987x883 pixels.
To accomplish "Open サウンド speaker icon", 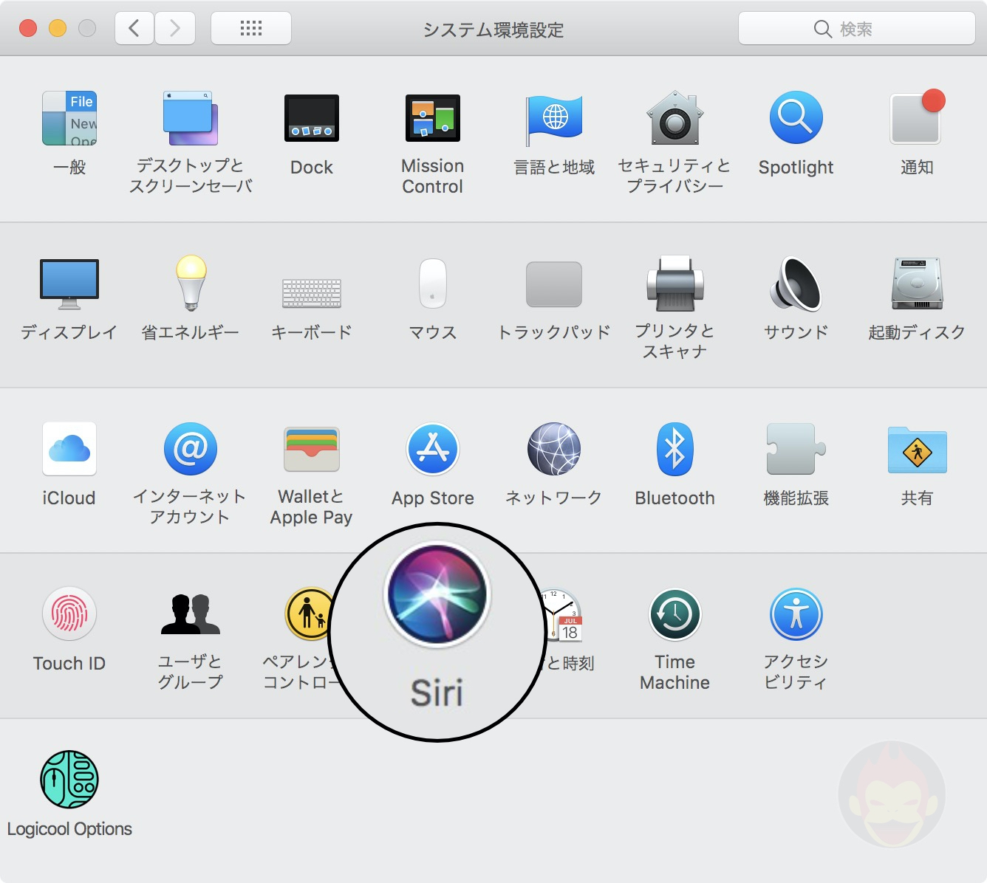I will (796, 284).
